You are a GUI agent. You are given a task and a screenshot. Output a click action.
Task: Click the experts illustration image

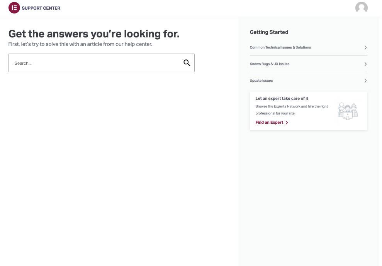tap(348, 111)
